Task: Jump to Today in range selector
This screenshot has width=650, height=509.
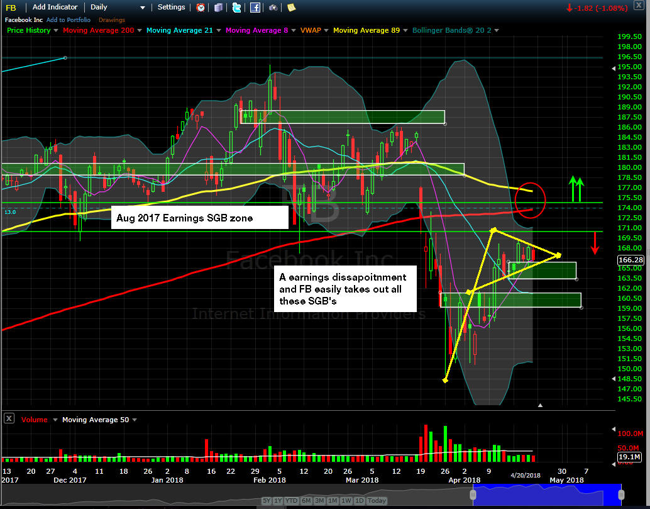Action: click(x=377, y=501)
